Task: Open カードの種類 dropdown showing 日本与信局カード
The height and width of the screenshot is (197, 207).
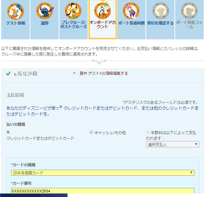Action: click(103, 173)
